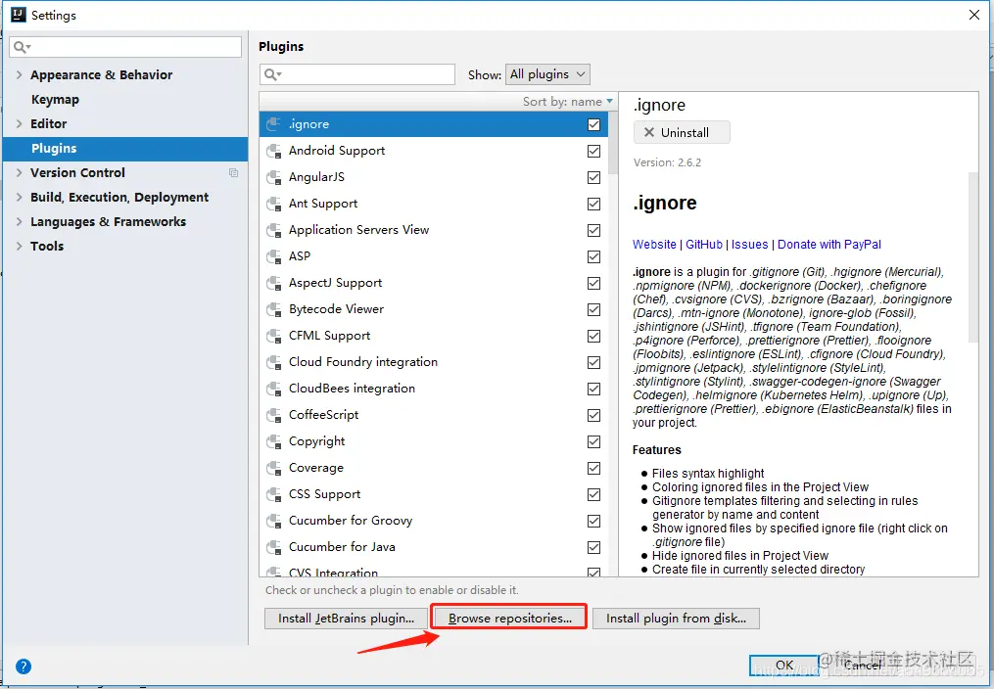
Task: Click Install plugin from disk button
Action: click(676, 619)
